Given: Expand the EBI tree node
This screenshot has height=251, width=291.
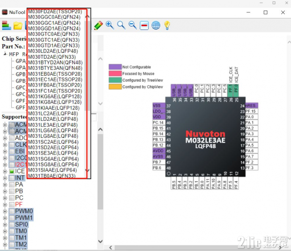Looking at the screenshot, I should (x=5, y=151).
